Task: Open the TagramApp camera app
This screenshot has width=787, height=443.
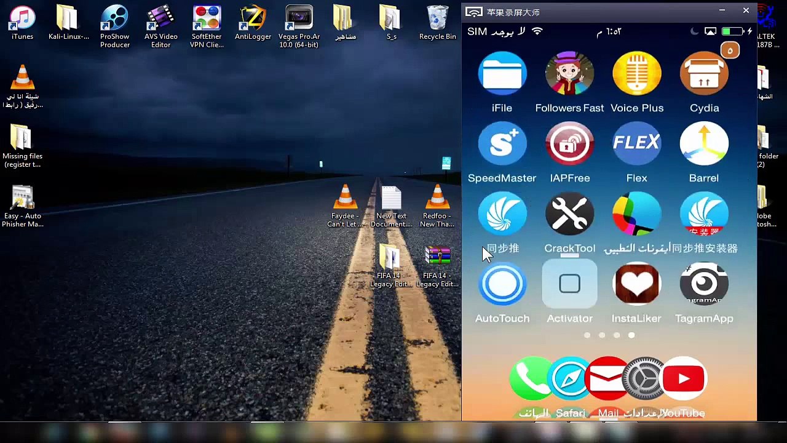Action: click(704, 285)
